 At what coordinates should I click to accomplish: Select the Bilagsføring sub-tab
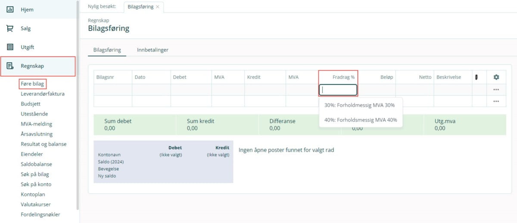107,50
